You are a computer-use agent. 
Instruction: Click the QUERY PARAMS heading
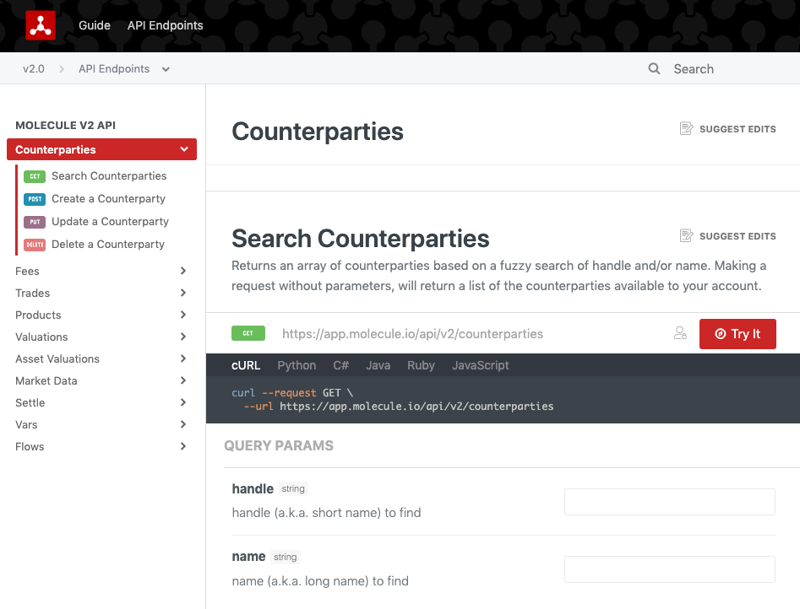pos(279,445)
